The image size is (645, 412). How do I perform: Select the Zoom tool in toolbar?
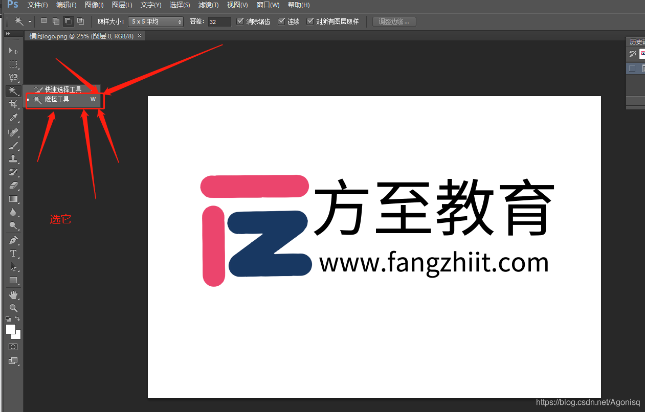pos(13,308)
